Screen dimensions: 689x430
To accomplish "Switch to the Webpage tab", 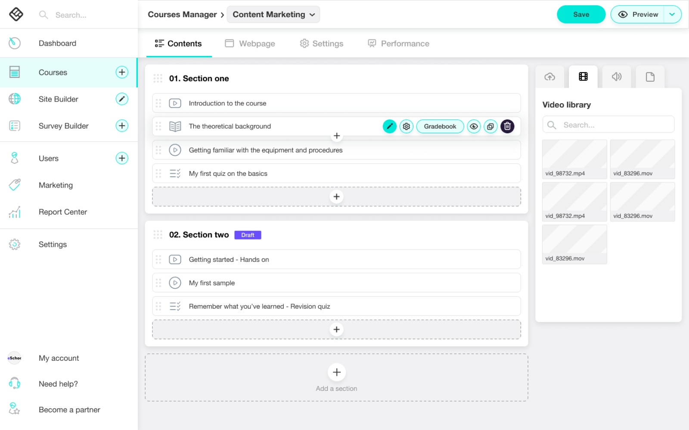I will [x=250, y=44].
